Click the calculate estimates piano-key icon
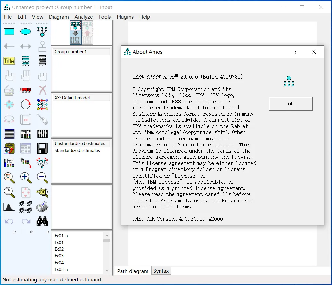 42,134
